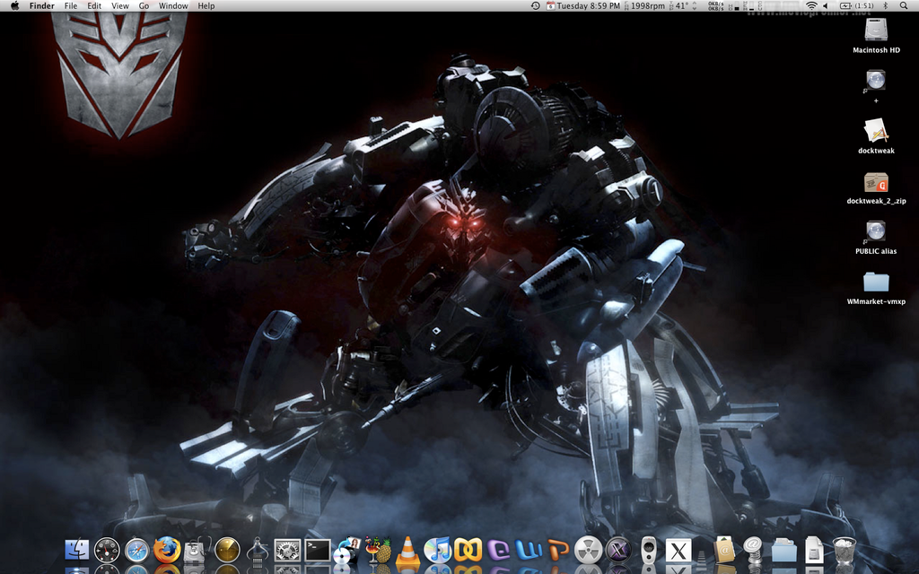The width and height of the screenshot is (919, 574).
Task: Open the @ spring icon in dock
Action: pyautogui.click(x=753, y=551)
